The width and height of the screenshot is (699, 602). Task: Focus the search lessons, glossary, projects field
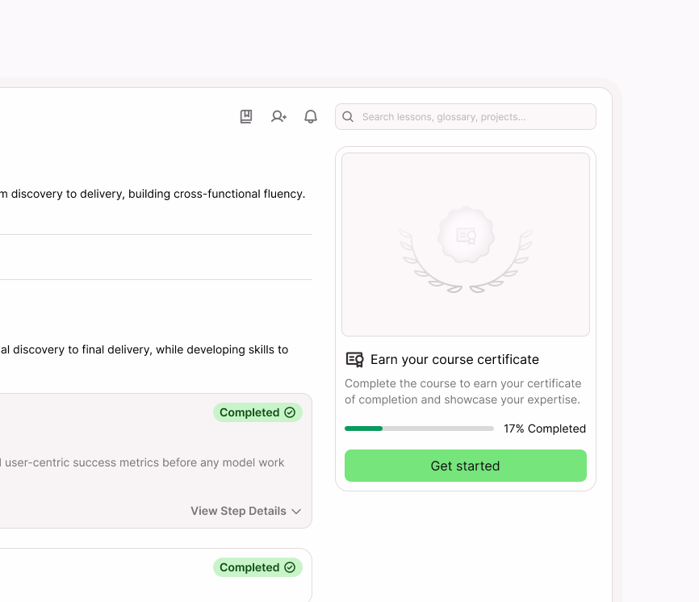tap(466, 117)
